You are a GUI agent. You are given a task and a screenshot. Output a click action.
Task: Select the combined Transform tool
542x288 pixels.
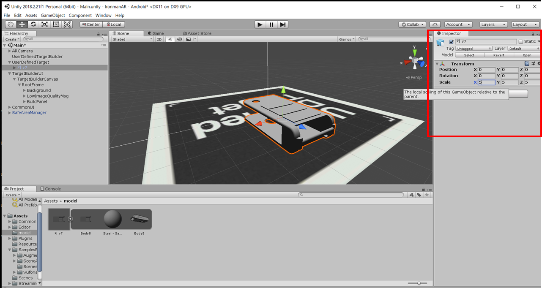point(67,24)
